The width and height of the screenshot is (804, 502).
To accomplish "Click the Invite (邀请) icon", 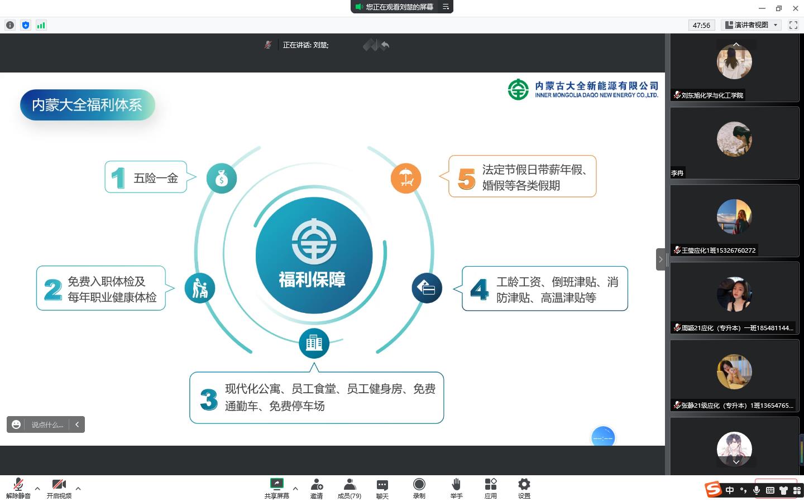I will [317, 487].
